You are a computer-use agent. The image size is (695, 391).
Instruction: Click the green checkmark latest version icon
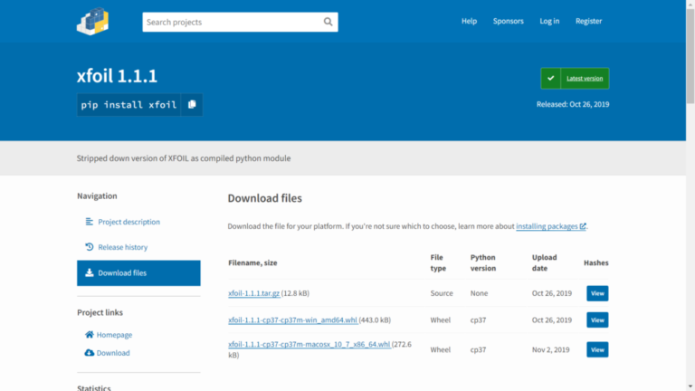coord(551,79)
